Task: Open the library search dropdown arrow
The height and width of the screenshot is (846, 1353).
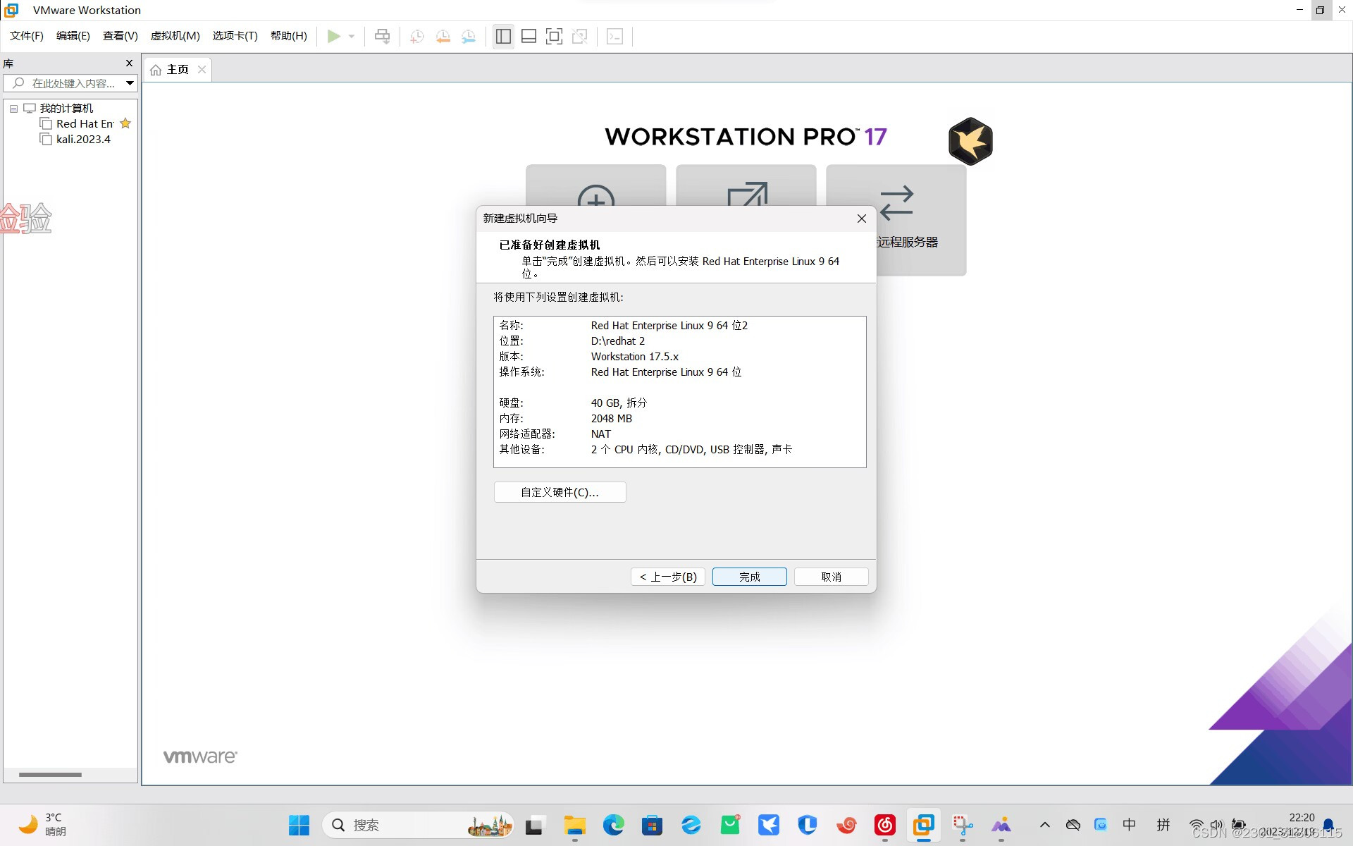Action: click(x=130, y=83)
